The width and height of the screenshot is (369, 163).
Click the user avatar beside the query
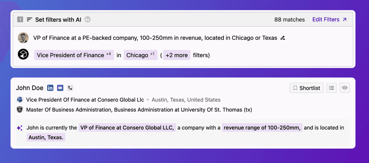(23, 38)
